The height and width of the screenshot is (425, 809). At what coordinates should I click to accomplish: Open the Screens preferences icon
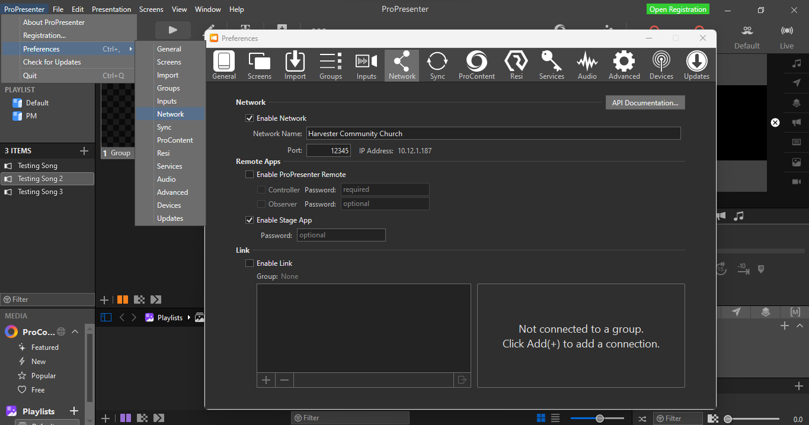pos(260,65)
